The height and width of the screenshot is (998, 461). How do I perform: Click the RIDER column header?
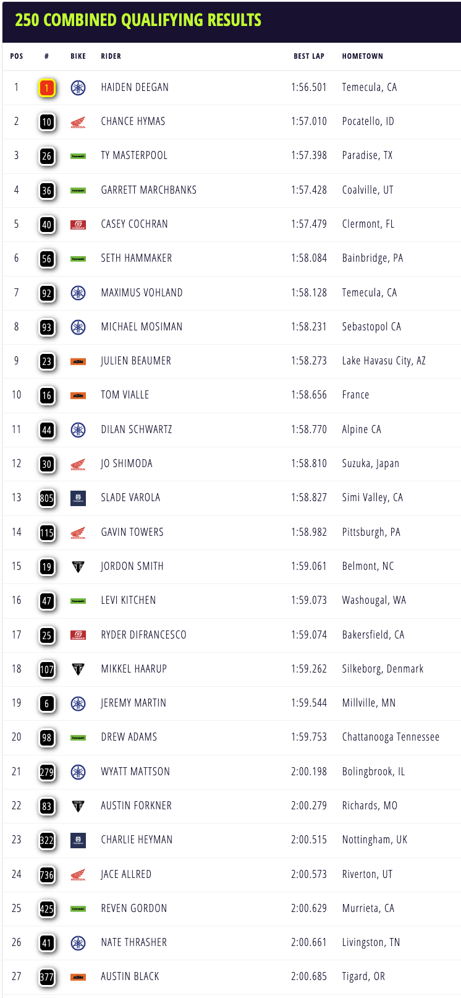[111, 56]
